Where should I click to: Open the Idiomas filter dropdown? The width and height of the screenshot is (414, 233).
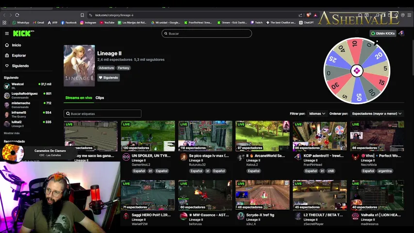[x=317, y=114]
